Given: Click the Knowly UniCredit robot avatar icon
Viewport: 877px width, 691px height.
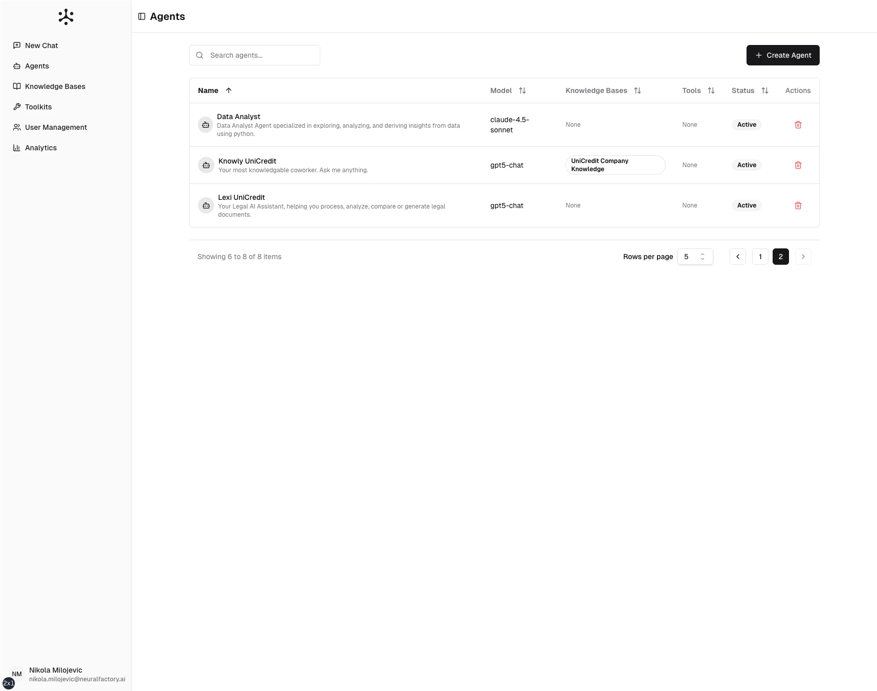Looking at the screenshot, I should point(206,165).
